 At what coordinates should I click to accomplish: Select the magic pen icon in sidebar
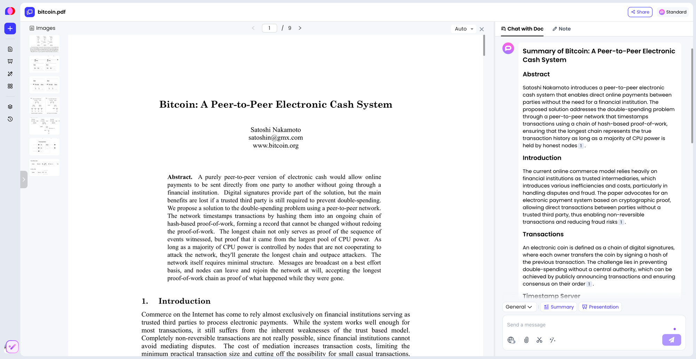(10, 74)
